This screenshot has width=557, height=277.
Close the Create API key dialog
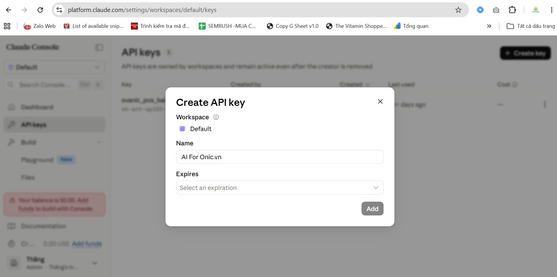click(380, 101)
